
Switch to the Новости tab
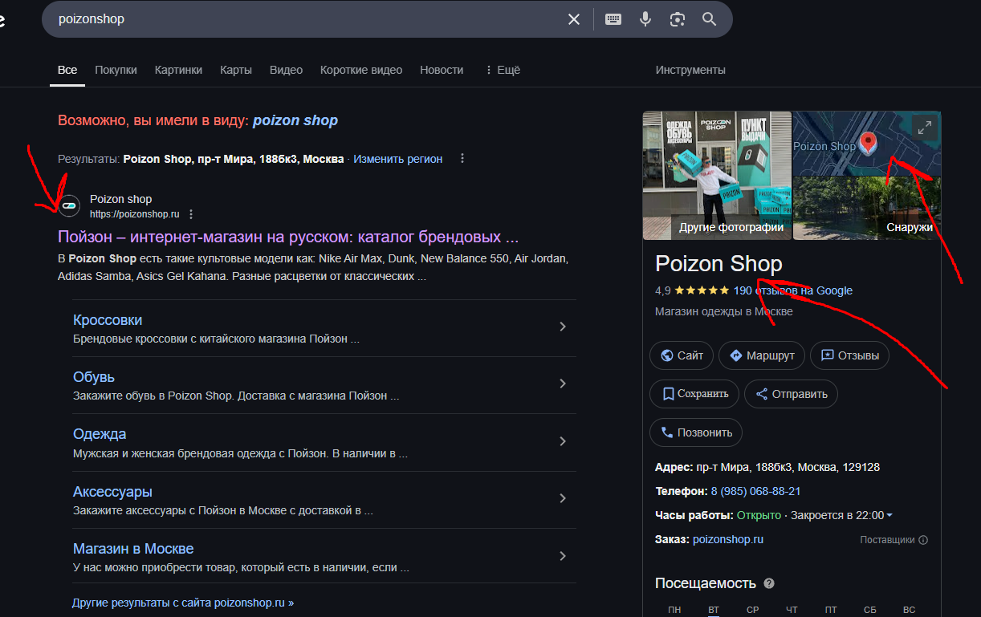(x=442, y=70)
